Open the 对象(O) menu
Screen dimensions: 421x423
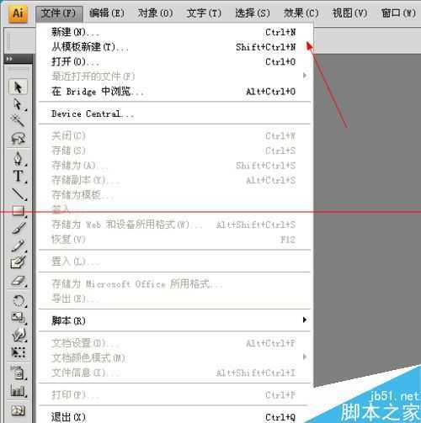(x=156, y=13)
